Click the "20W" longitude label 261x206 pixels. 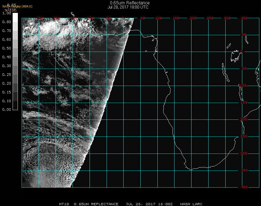[x=57, y=18]
